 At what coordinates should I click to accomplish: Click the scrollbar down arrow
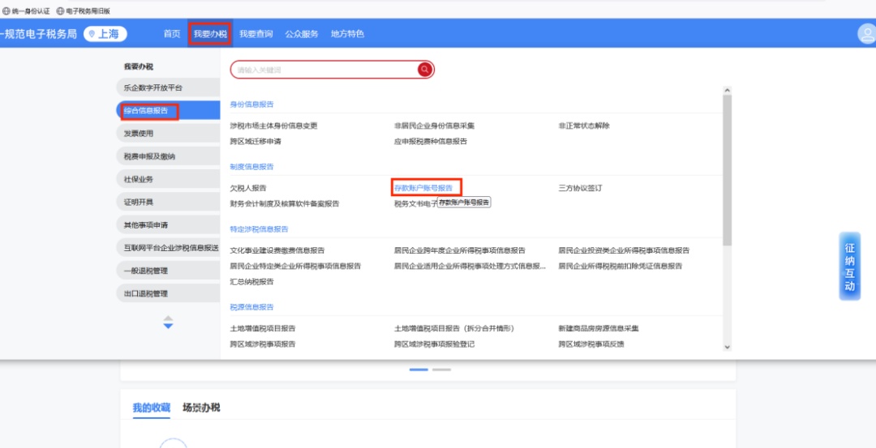tap(727, 347)
